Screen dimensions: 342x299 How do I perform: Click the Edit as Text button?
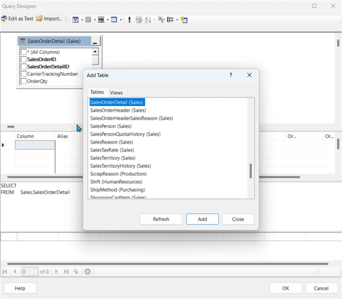17,19
